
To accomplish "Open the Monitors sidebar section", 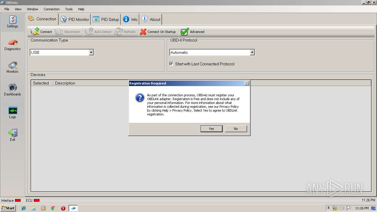I will [x=12, y=67].
